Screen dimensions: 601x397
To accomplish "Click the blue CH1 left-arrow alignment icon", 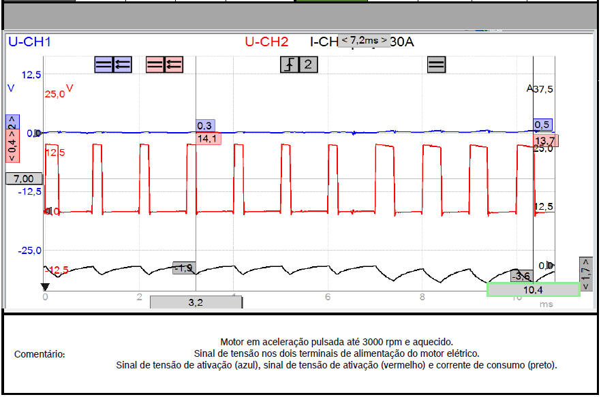I will (x=123, y=65).
